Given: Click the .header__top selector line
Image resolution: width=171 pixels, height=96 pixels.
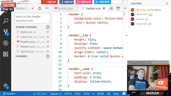Looking at the screenshot, I should click(79, 35).
